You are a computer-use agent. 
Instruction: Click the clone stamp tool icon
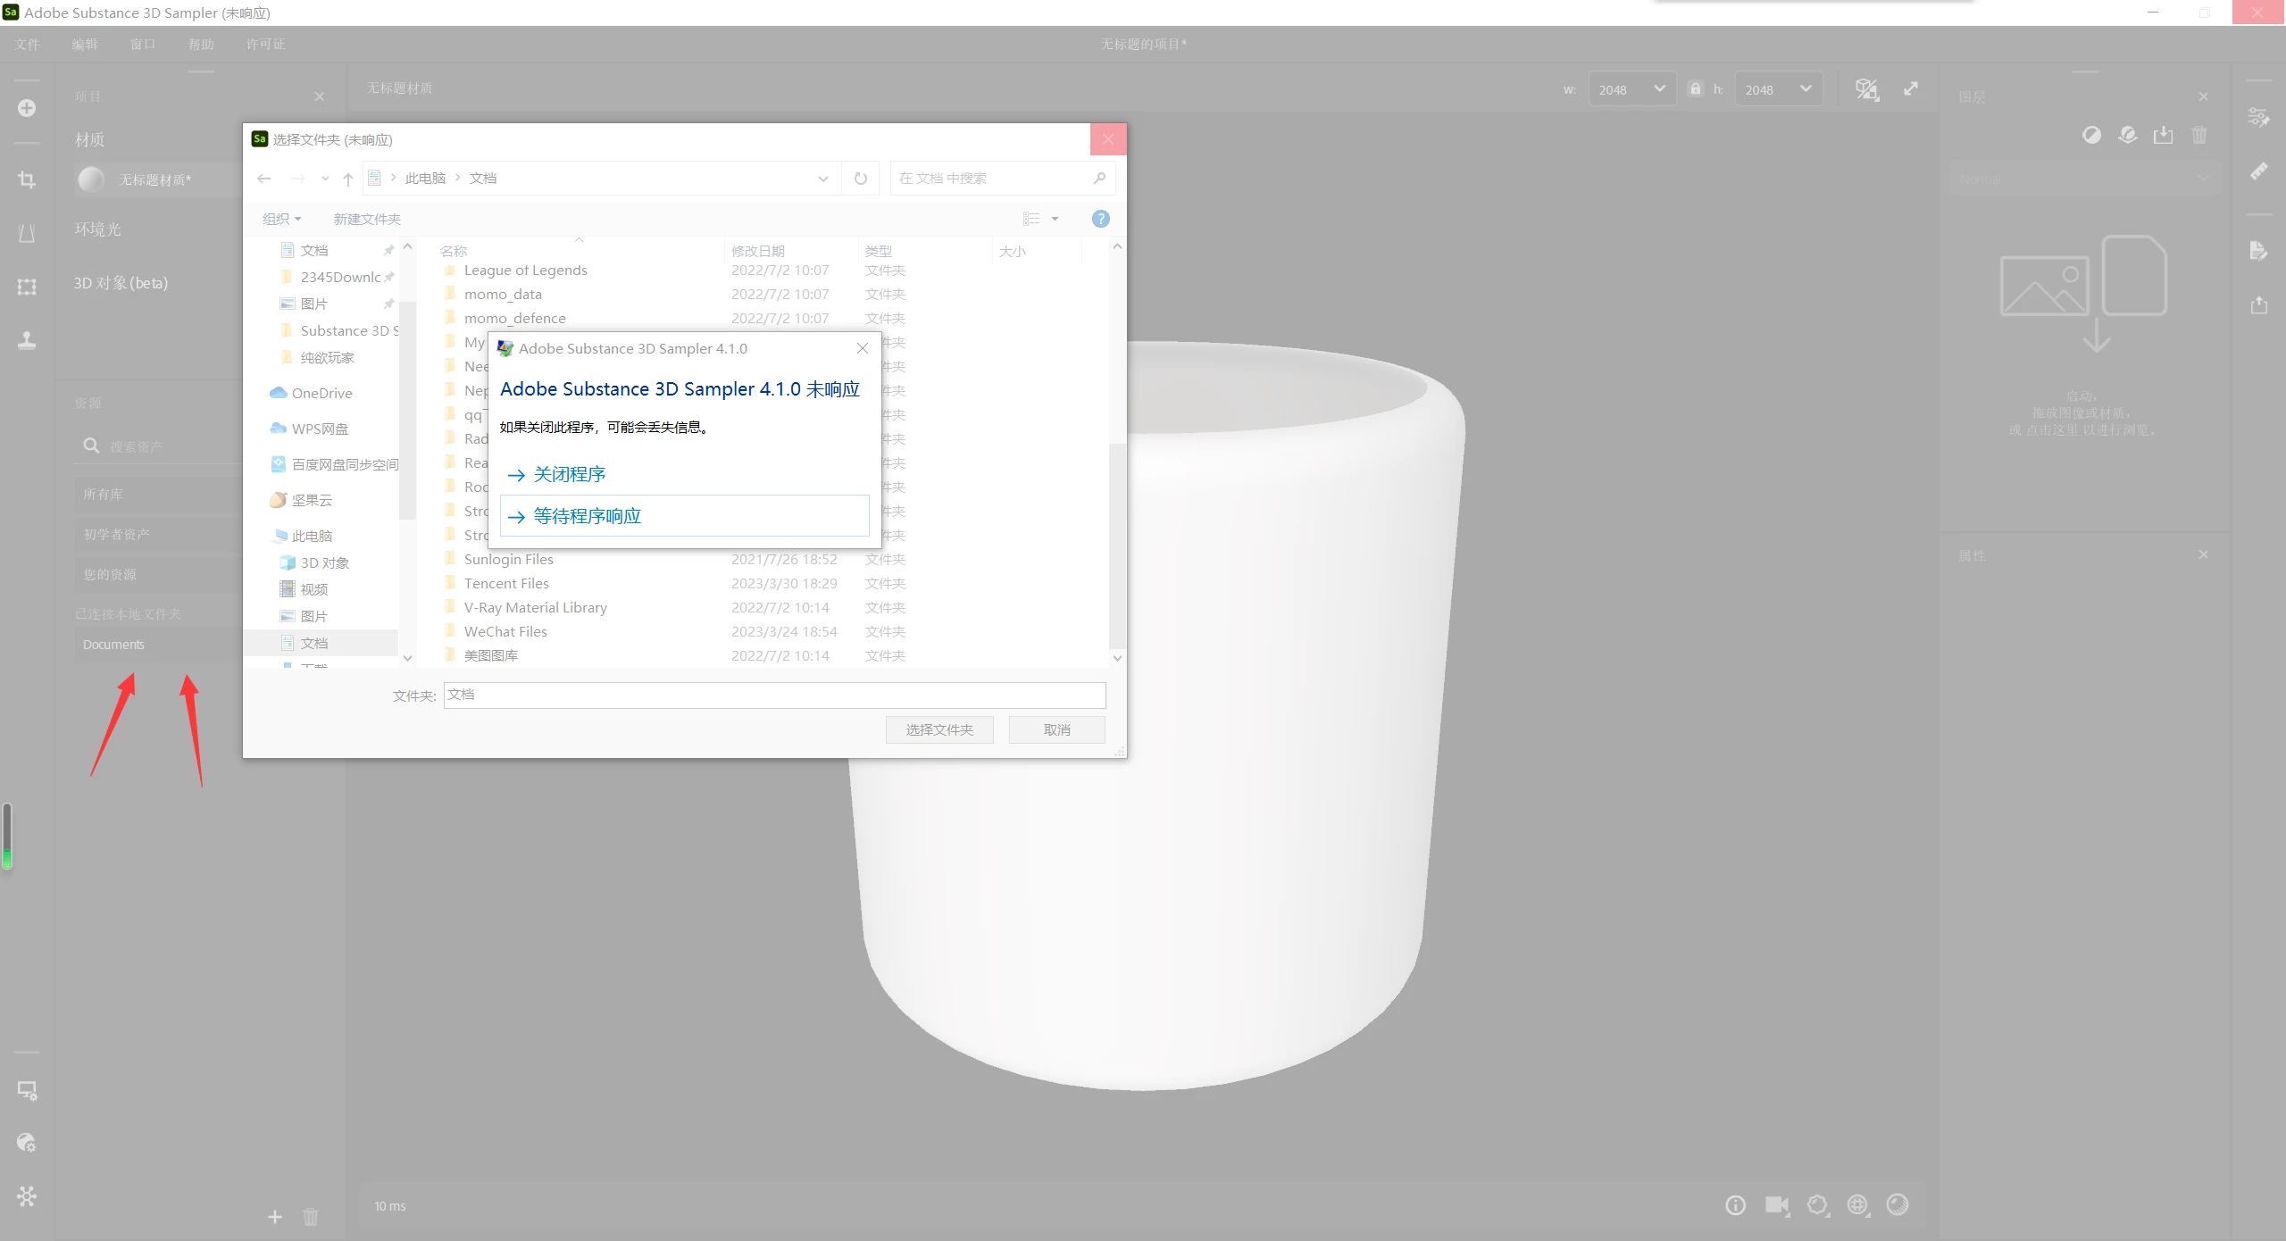click(27, 340)
